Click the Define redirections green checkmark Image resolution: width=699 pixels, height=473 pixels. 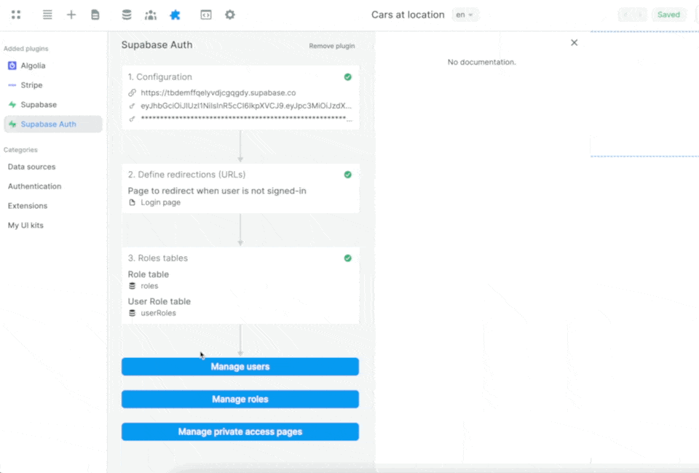[348, 175]
